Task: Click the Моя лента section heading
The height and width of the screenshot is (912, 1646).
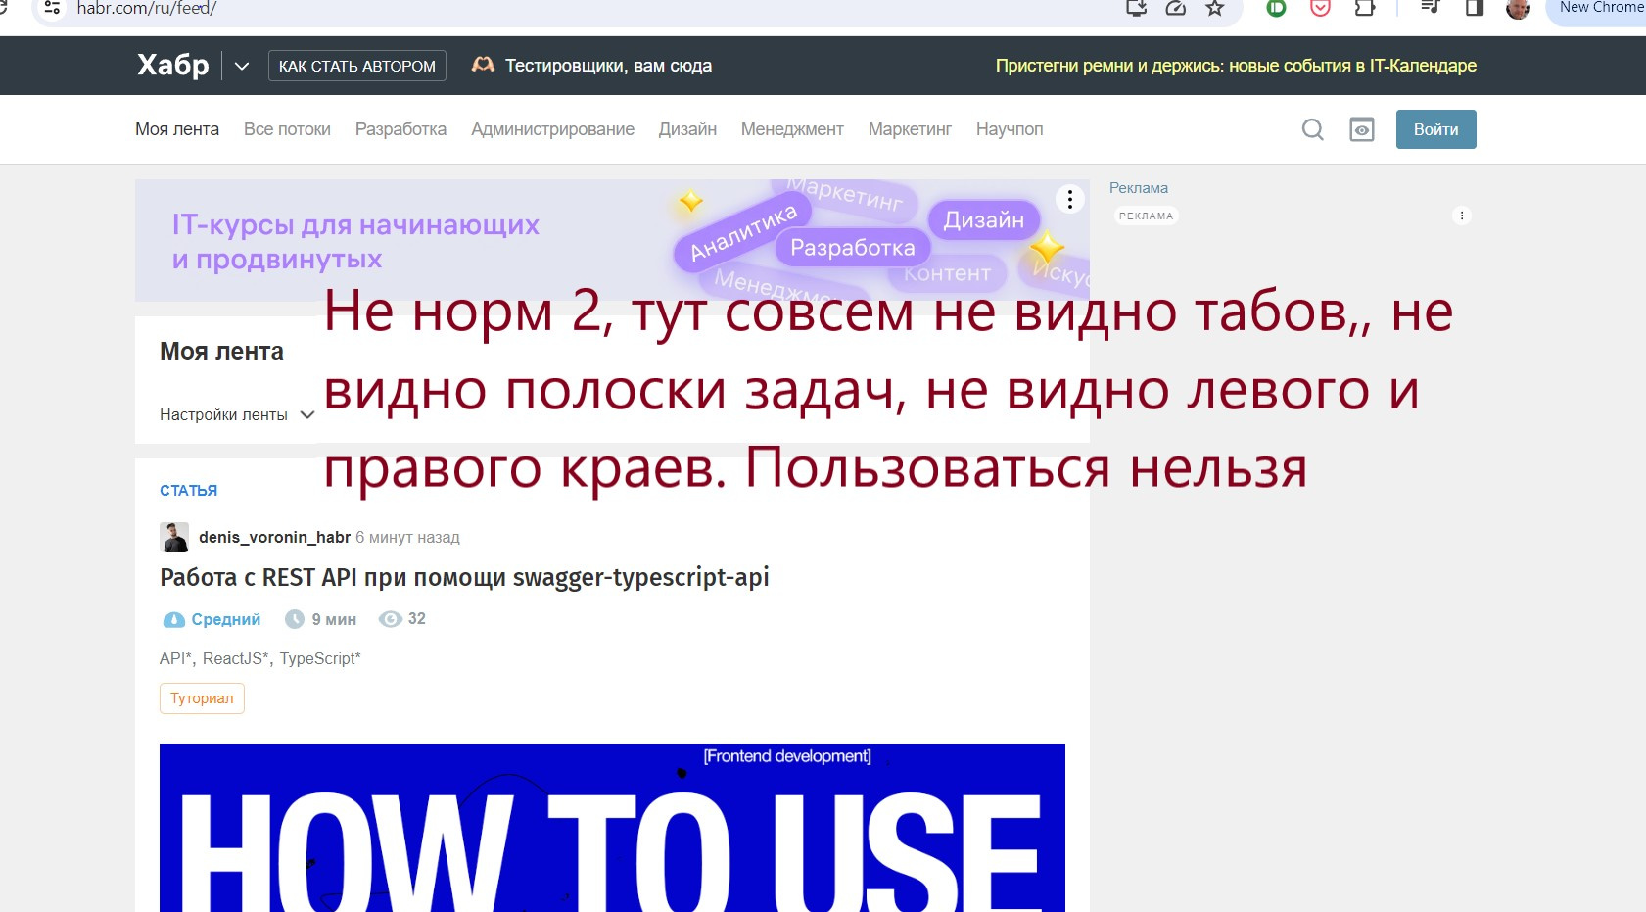Action: pos(221,352)
